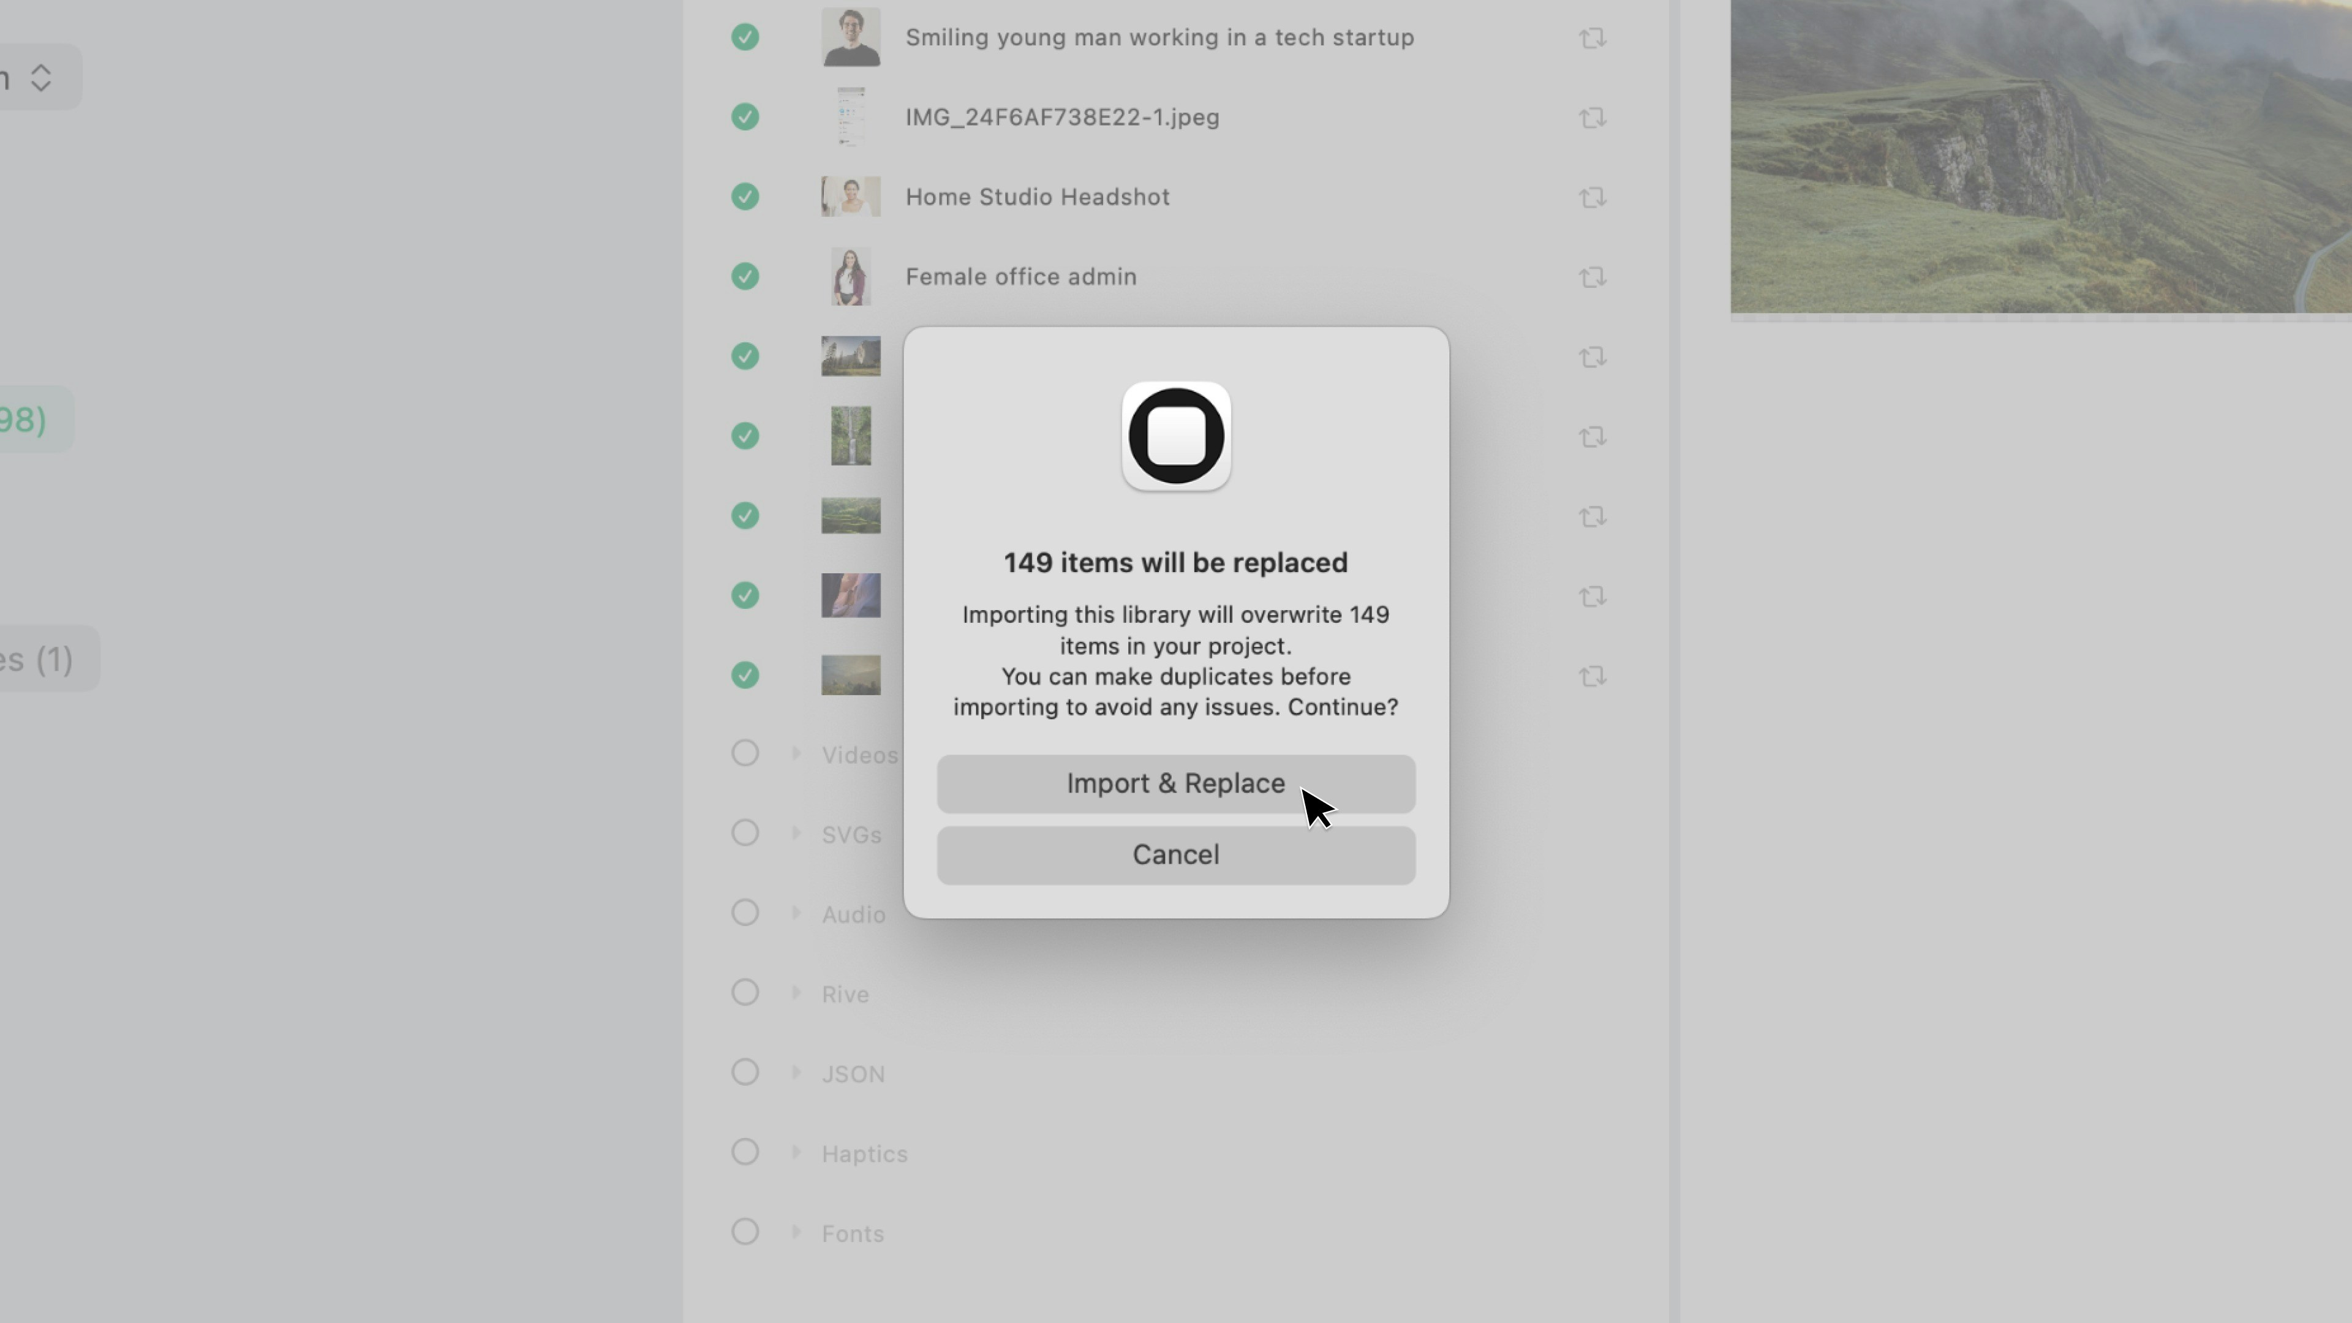Select the JSON category row
The height and width of the screenshot is (1323, 2352).
tap(853, 1074)
